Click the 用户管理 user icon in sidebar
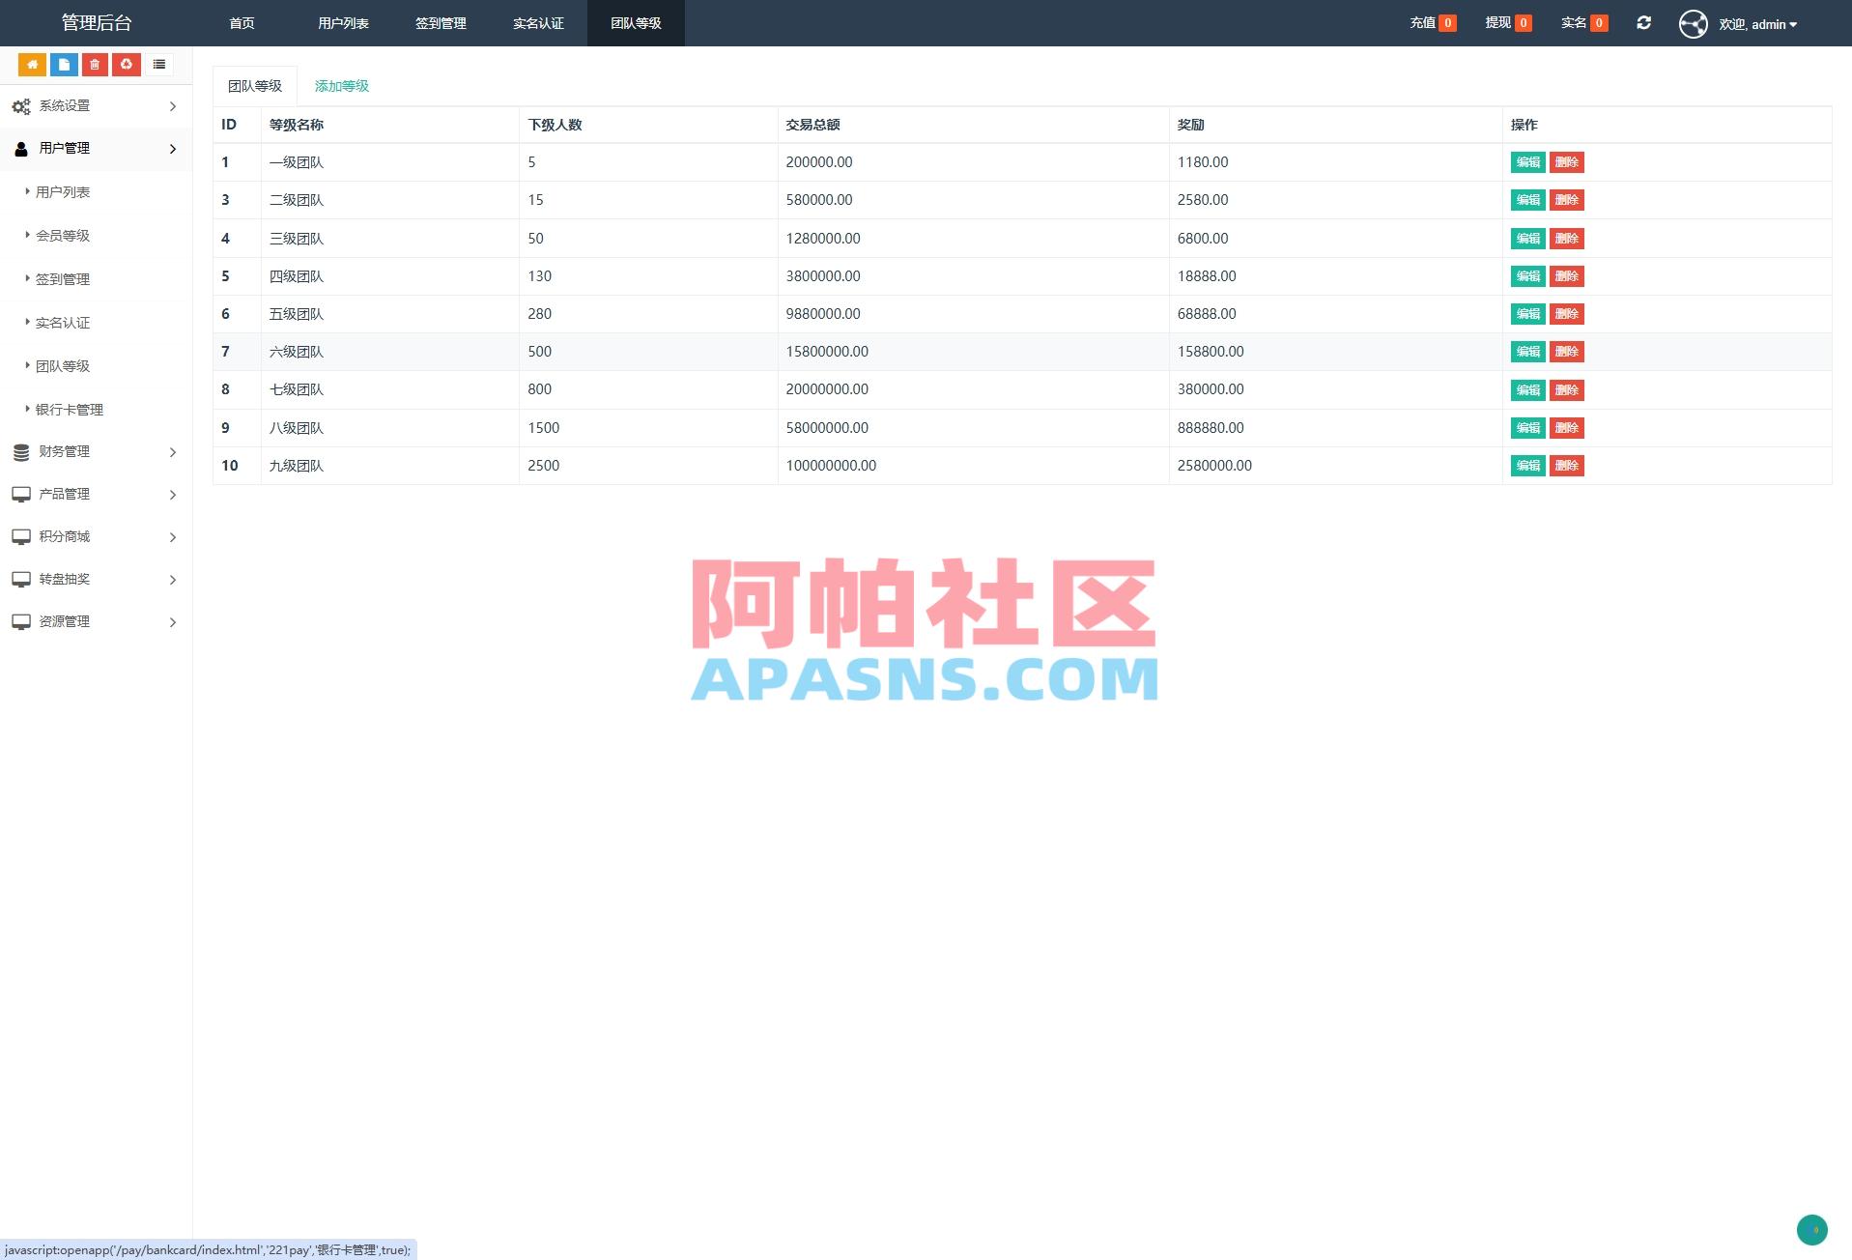1852x1260 pixels. point(19,148)
